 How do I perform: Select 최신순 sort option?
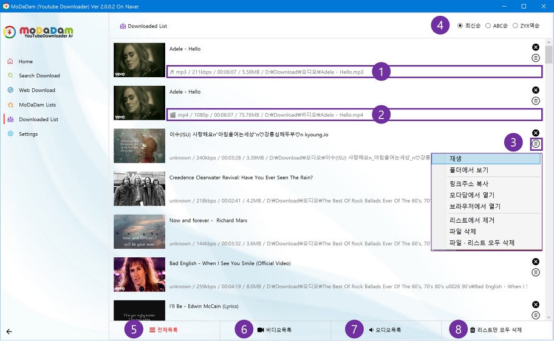[469, 26]
